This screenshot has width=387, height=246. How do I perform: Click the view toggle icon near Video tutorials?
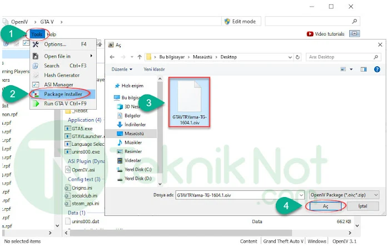(x=354, y=33)
